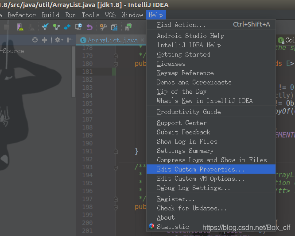
Task: Select Edit Custom VM Options...
Action: point(211,179)
